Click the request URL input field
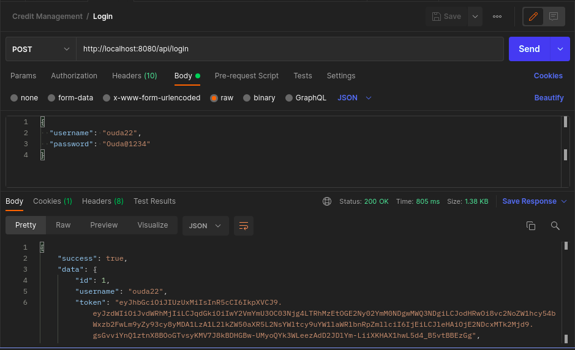Image resolution: width=575 pixels, height=350 pixels. coord(290,49)
